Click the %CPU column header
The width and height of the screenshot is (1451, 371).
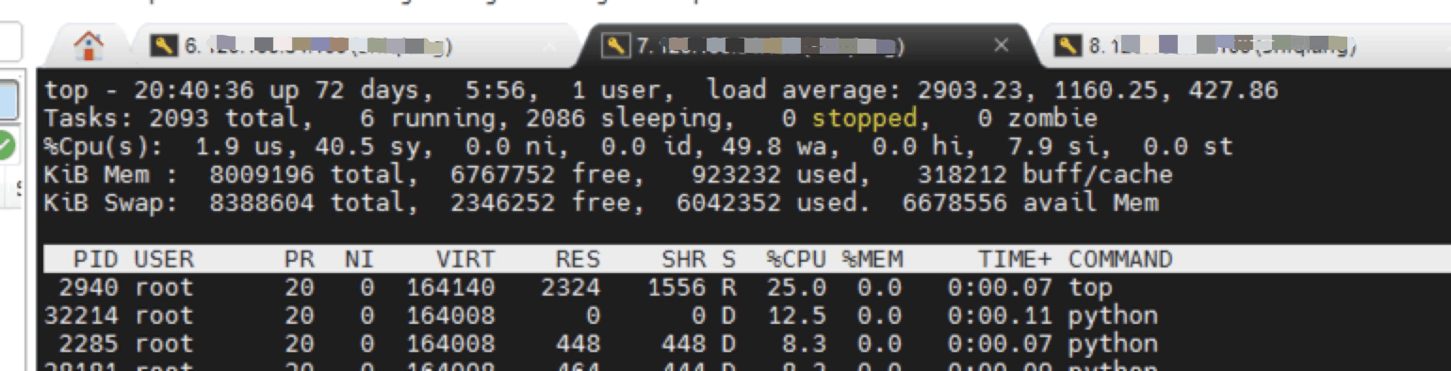click(796, 259)
